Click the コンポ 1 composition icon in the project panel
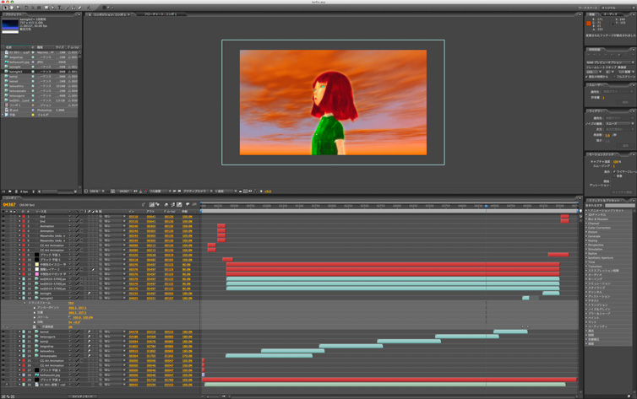The height and width of the screenshot is (399, 637). pyautogui.click(x=7, y=105)
